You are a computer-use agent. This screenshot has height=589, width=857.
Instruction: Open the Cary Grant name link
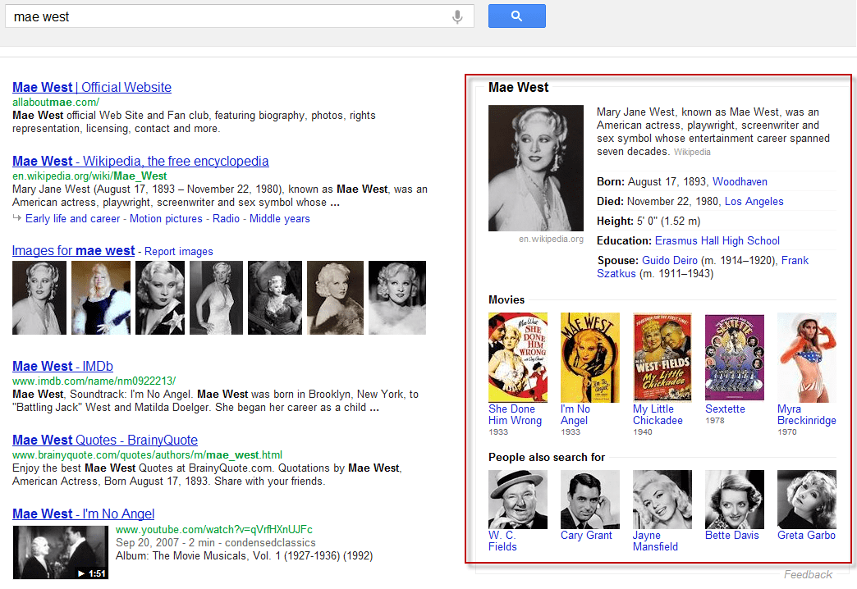pos(586,536)
